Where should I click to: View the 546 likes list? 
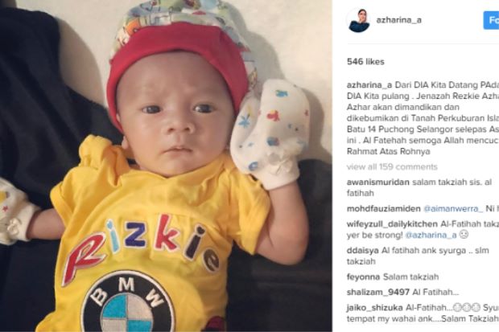[x=365, y=61]
